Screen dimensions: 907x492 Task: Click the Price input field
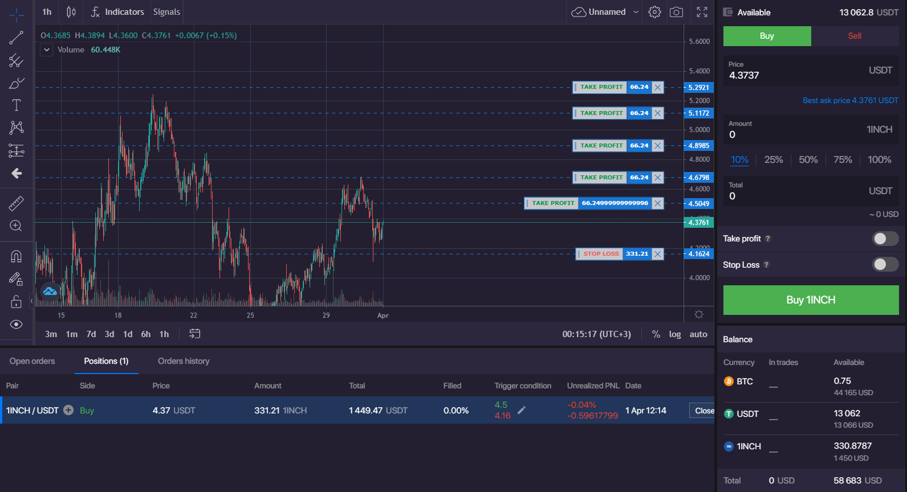pyautogui.click(x=811, y=71)
